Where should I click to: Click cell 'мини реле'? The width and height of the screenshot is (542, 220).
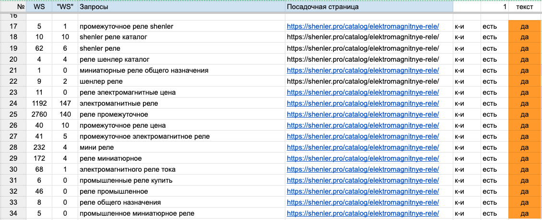point(181,148)
